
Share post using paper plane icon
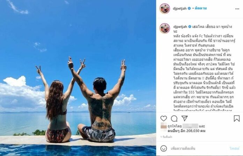pos(185,118)
